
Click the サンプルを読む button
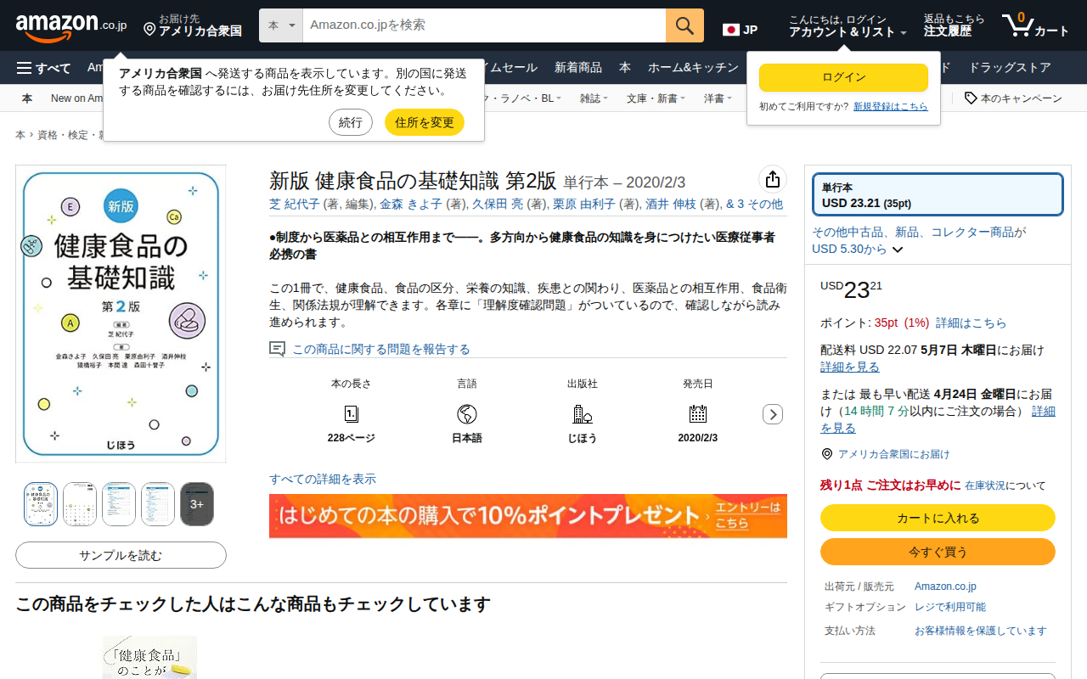[121, 555]
